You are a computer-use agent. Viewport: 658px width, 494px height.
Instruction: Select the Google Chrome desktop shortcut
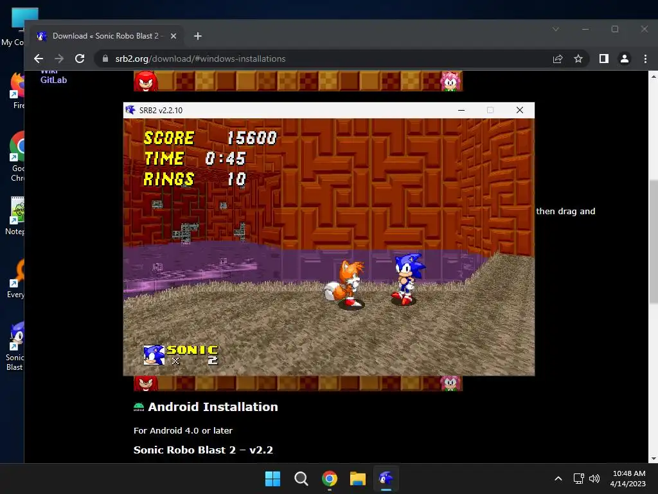pos(17,156)
